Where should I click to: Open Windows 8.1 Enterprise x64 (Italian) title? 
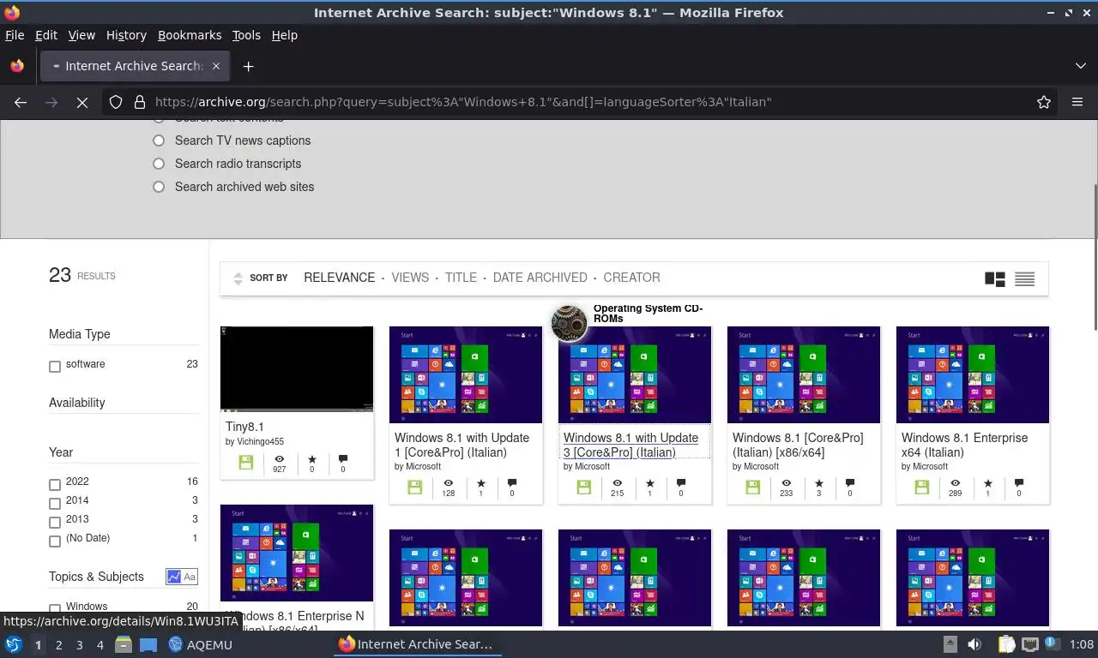point(964,445)
